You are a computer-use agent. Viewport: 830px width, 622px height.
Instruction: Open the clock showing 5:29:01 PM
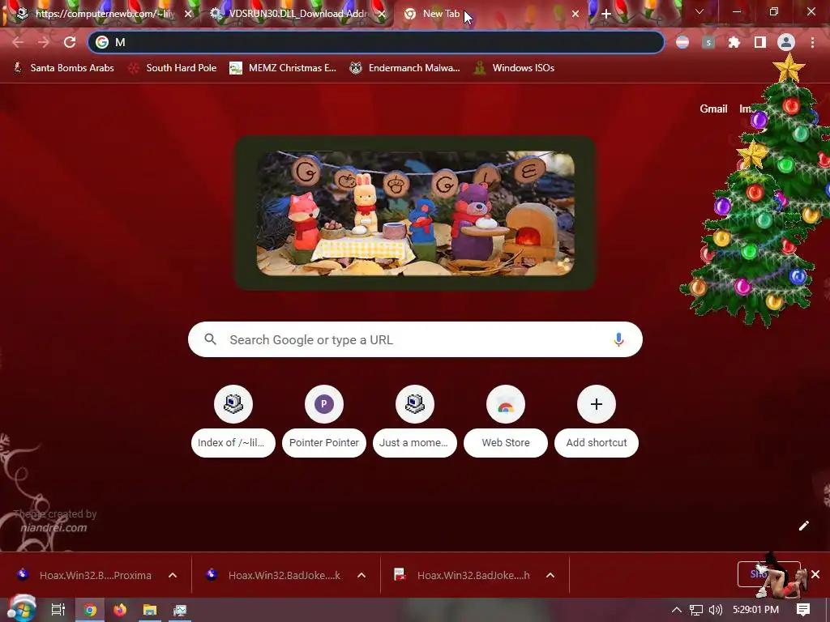pos(755,610)
